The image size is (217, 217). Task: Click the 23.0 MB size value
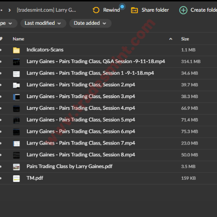[190, 143]
